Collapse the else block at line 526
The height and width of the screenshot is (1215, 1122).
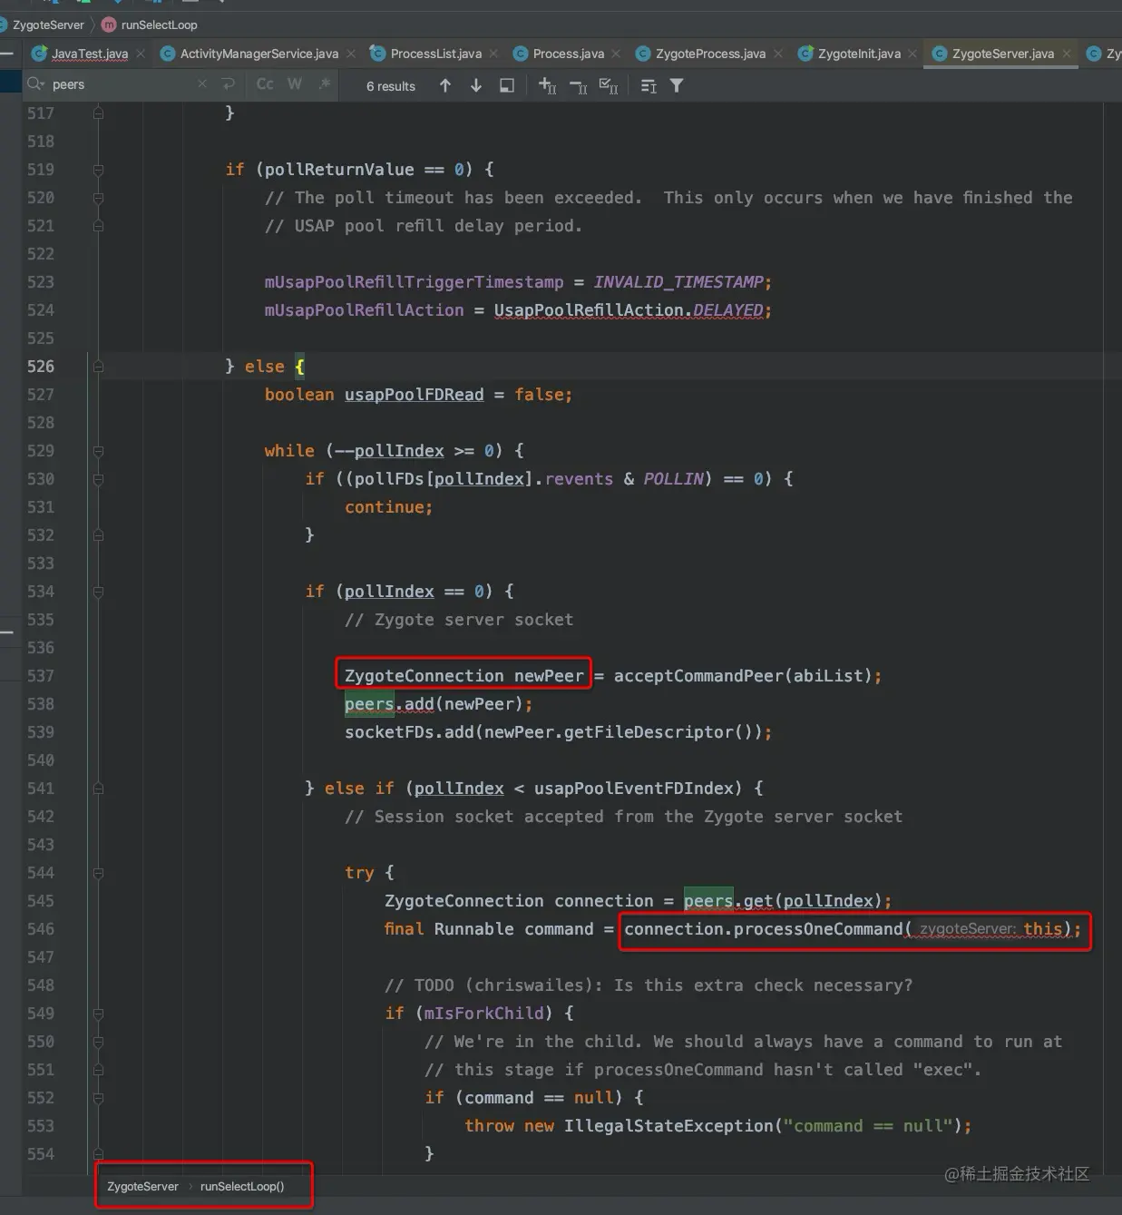coord(98,367)
